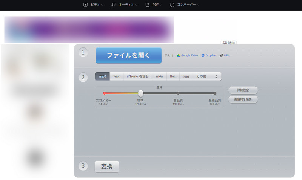Select the m4a format tab
This screenshot has height=180, width=302.
coord(159,76)
